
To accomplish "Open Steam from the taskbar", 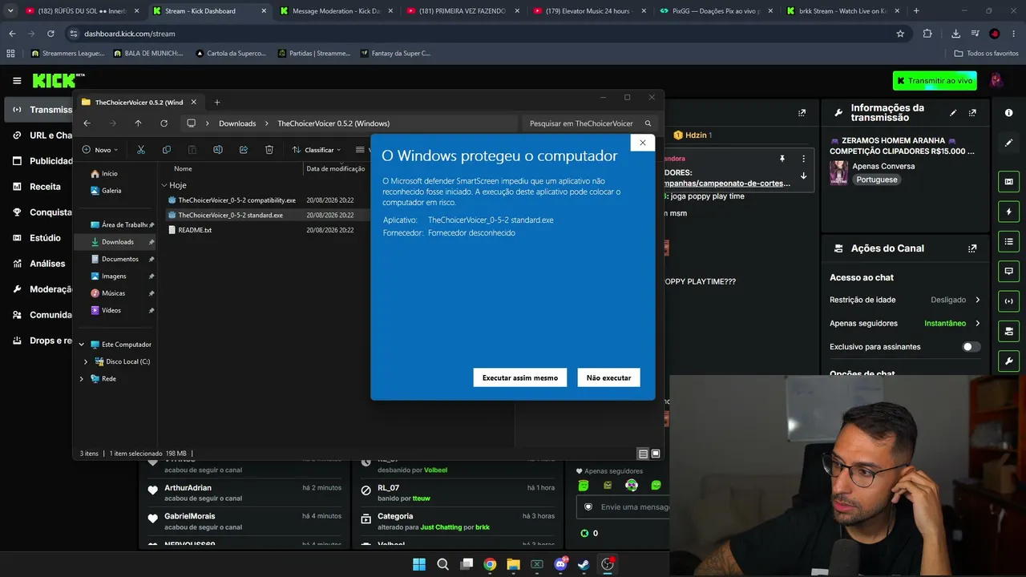I will (x=584, y=564).
